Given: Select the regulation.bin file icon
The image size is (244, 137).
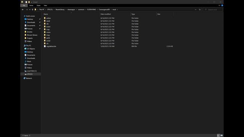Looking at the screenshot, I should (45, 46).
